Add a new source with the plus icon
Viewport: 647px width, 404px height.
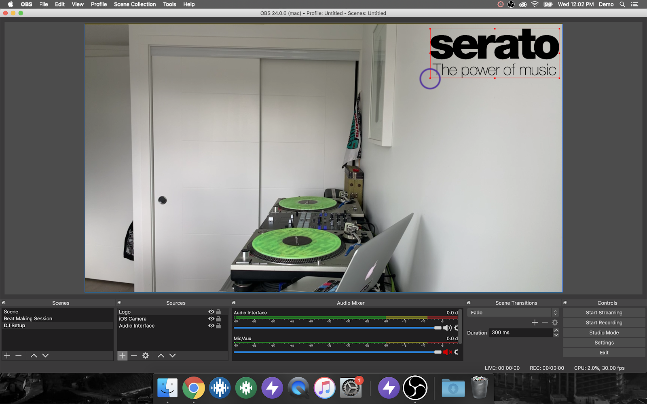123,356
